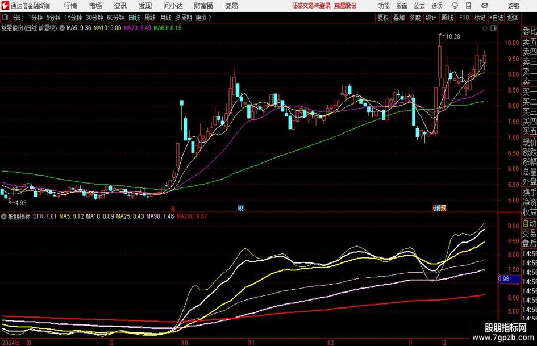Viewport: 537px width, 346px height.
Task: Expand the 股朋指标 indicator round toggle
Action: (4, 216)
